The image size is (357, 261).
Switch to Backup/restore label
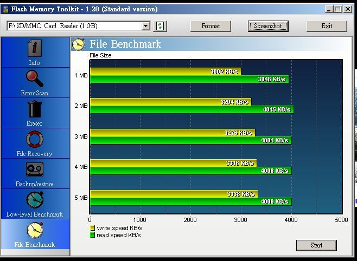point(34,184)
